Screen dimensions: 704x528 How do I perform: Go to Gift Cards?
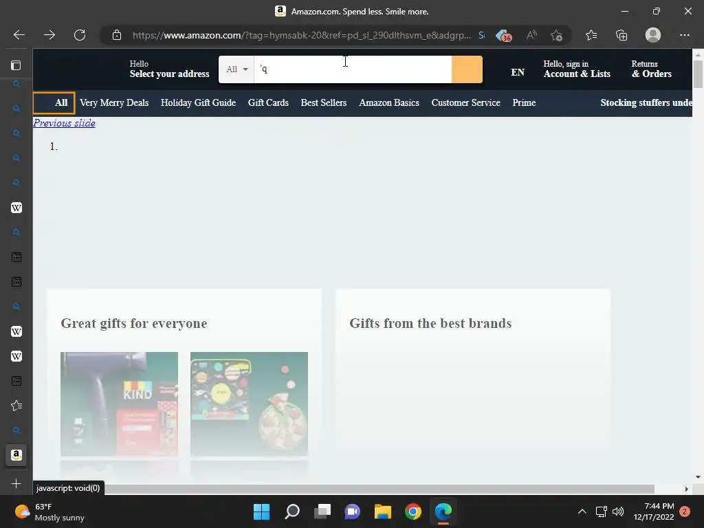click(268, 103)
